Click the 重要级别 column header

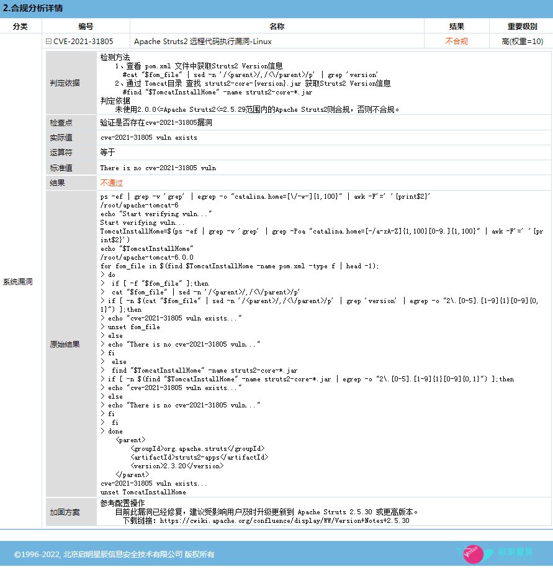click(x=522, y=26)
